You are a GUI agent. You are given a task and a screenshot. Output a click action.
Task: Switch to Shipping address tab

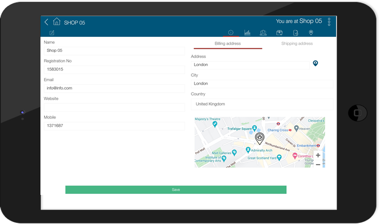pos(297,44)
